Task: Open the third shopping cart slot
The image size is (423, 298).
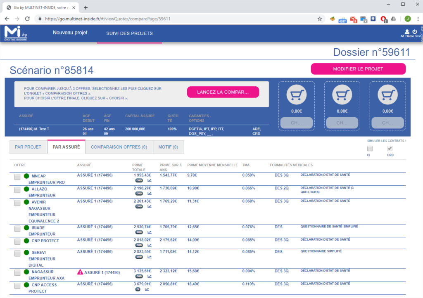Action: click(x=387, y=95)
